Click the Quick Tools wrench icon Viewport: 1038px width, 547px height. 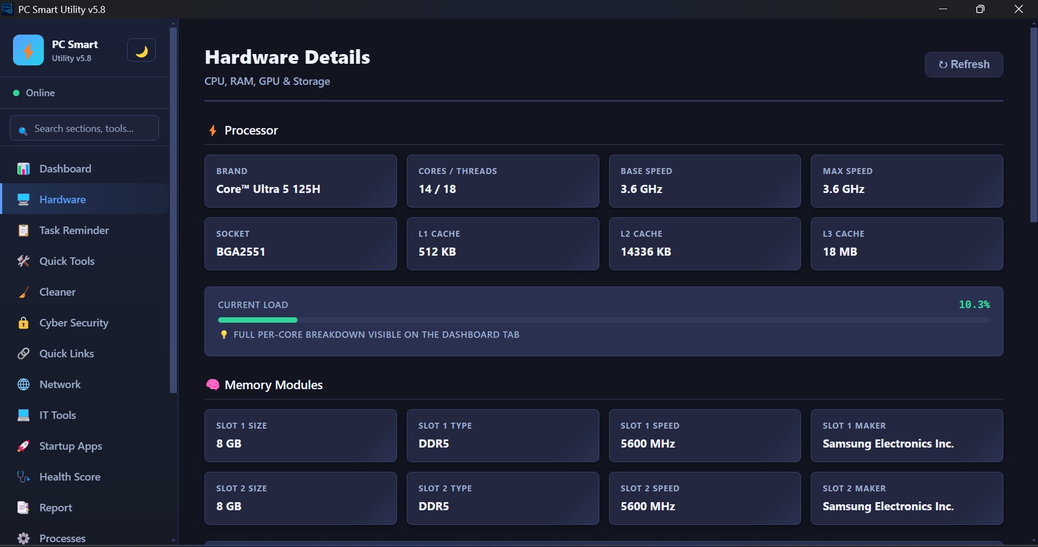tap(23, 262)
